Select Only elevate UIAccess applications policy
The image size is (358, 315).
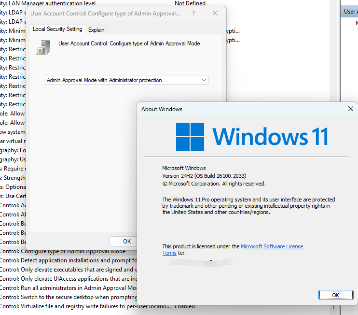click(x=69, y=279)
